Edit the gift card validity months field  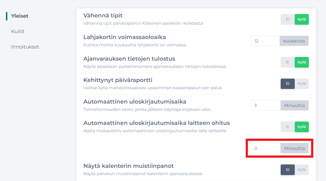[x=265, y=41]
